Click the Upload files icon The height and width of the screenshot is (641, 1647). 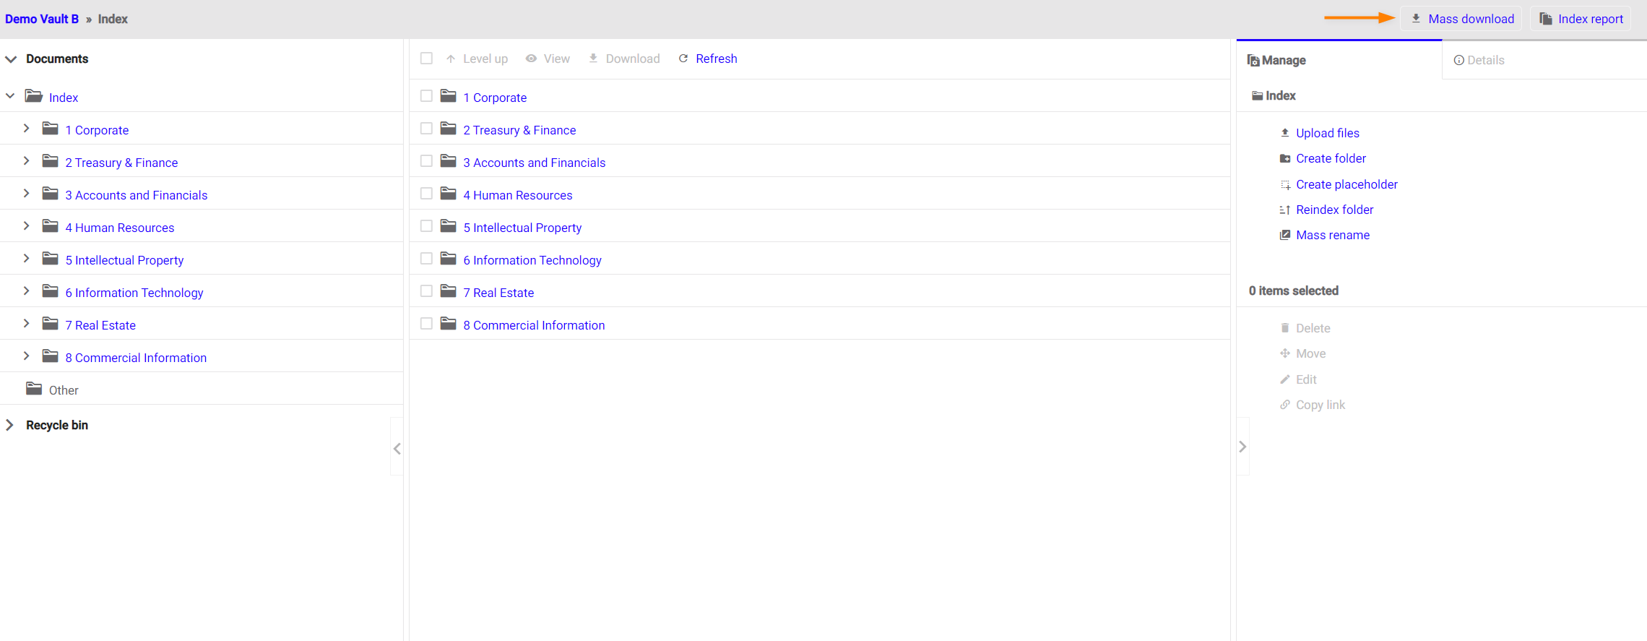[x=1285, y=133]
